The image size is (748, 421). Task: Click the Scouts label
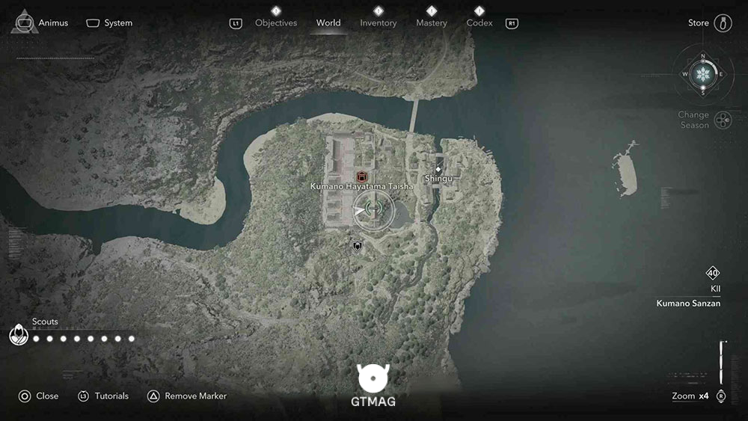45,322
